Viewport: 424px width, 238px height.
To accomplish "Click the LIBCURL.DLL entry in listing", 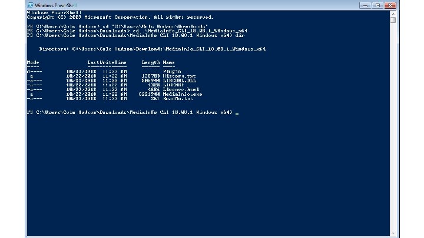I will coord(180,81).
